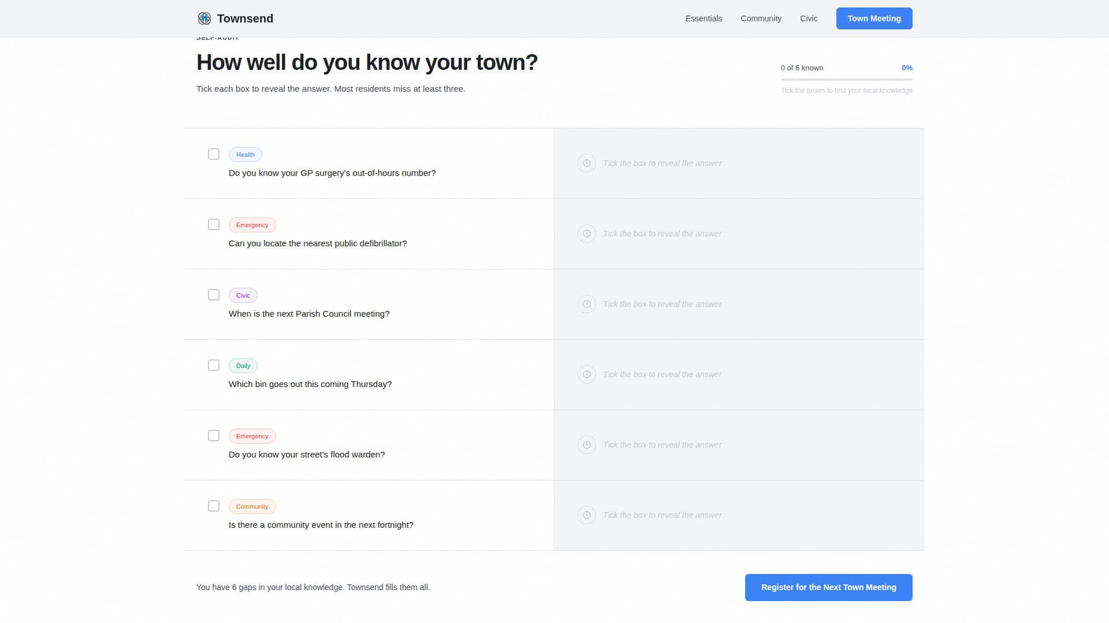Click question 'Is there a community event in the next fortnight?'
Image resolution: width=1109 pixels, height=623 pixels.
pyautogui.click(x=321, y=525)
